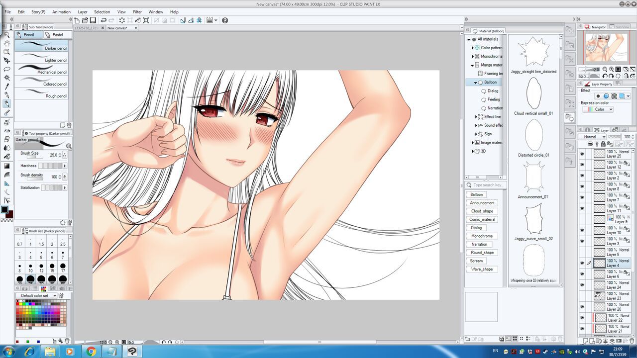Select the Eyedropper tool
This screenshot has width=637, height=358.
tap(7, 87)
